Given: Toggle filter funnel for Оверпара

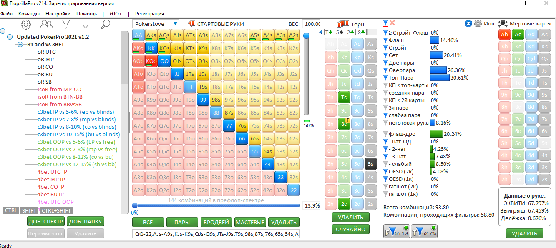Looking at the screenshot, I should click(385, 70).
